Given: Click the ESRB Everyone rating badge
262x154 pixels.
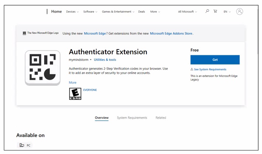Looking at the screenshot, I should 75,94.
